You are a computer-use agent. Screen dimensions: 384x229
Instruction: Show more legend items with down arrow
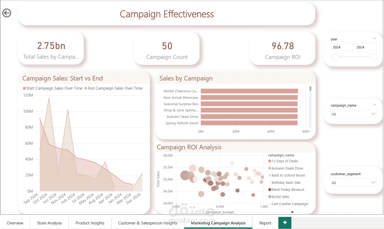pyautogui.click(x=292, y=212)
